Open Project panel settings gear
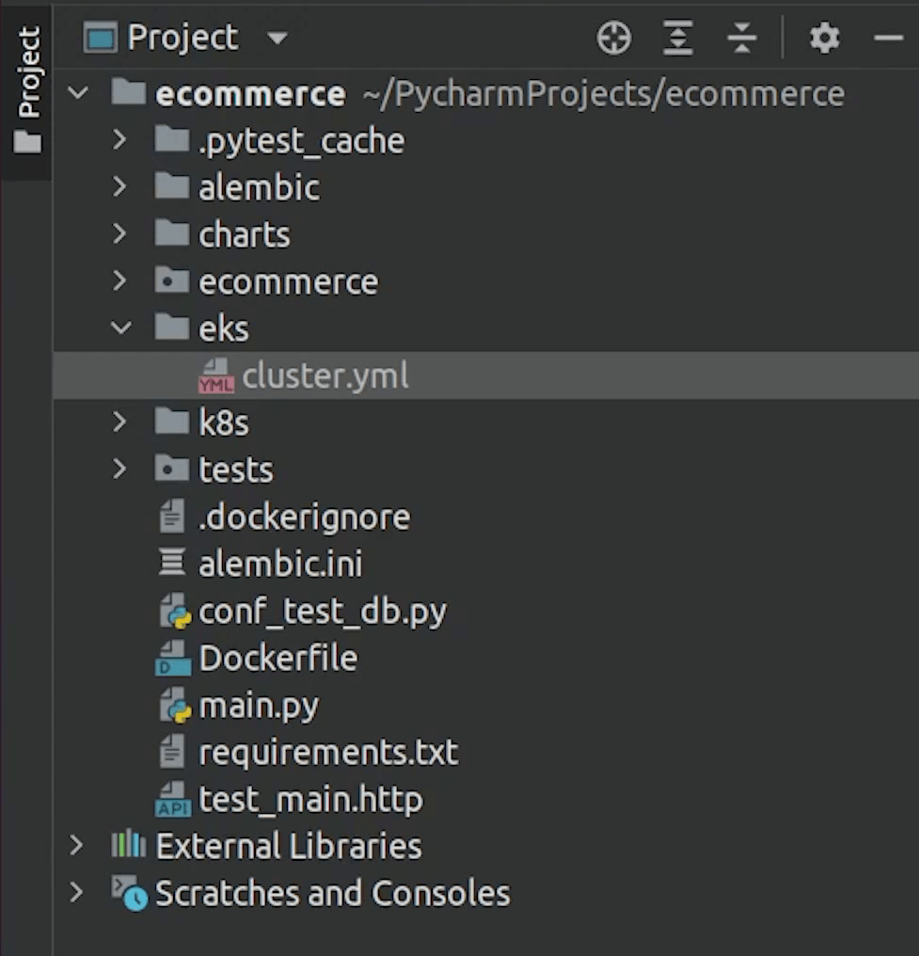Viewport: 919px width, 956px height. [x=824, y=39]
